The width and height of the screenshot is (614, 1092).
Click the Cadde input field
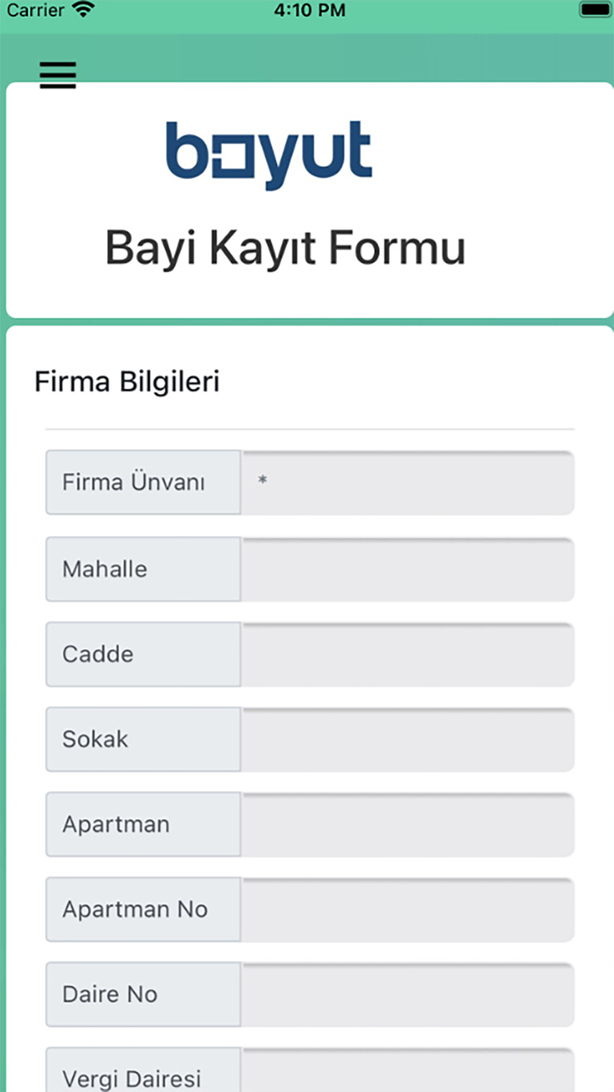(x=407, y=653)
